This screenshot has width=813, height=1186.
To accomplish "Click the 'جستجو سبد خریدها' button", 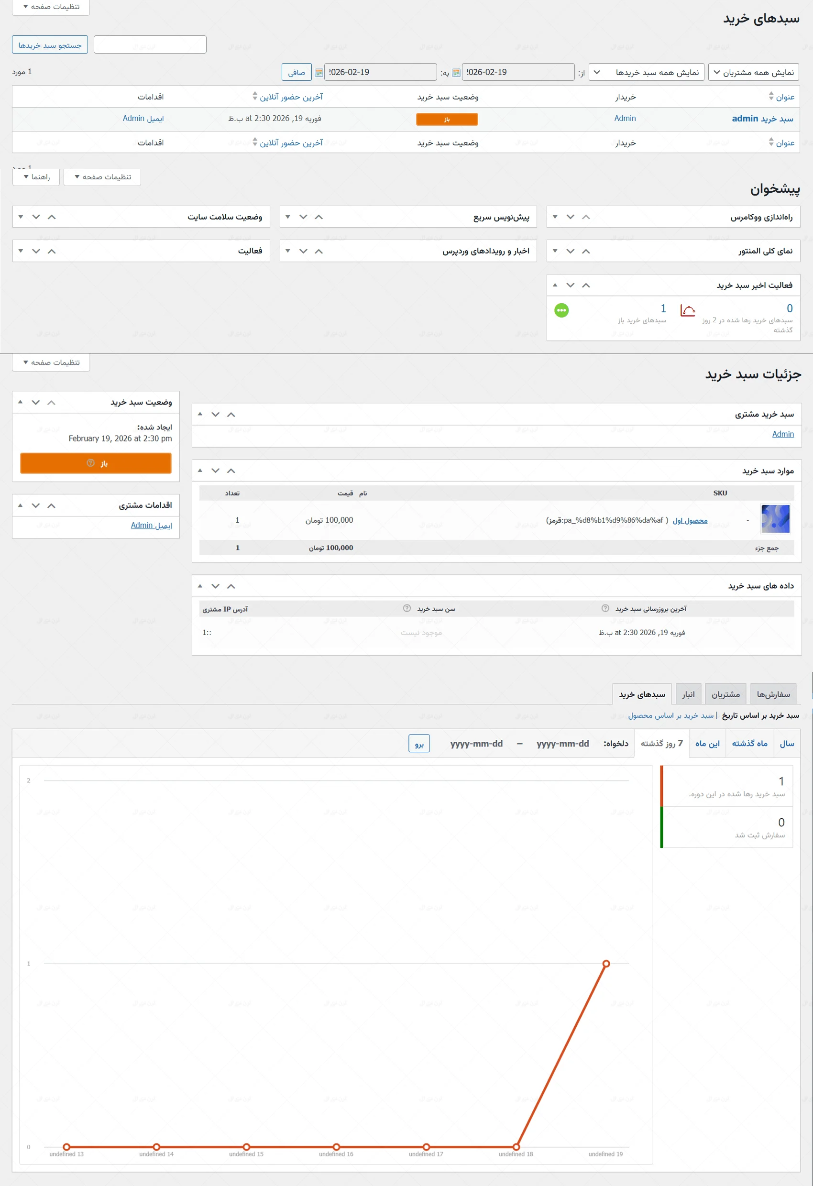I will click(x=50, y=45).
